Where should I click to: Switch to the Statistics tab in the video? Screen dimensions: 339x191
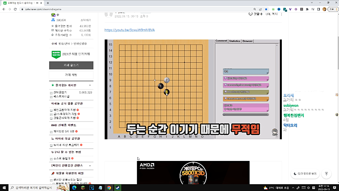tap(235, 41)
